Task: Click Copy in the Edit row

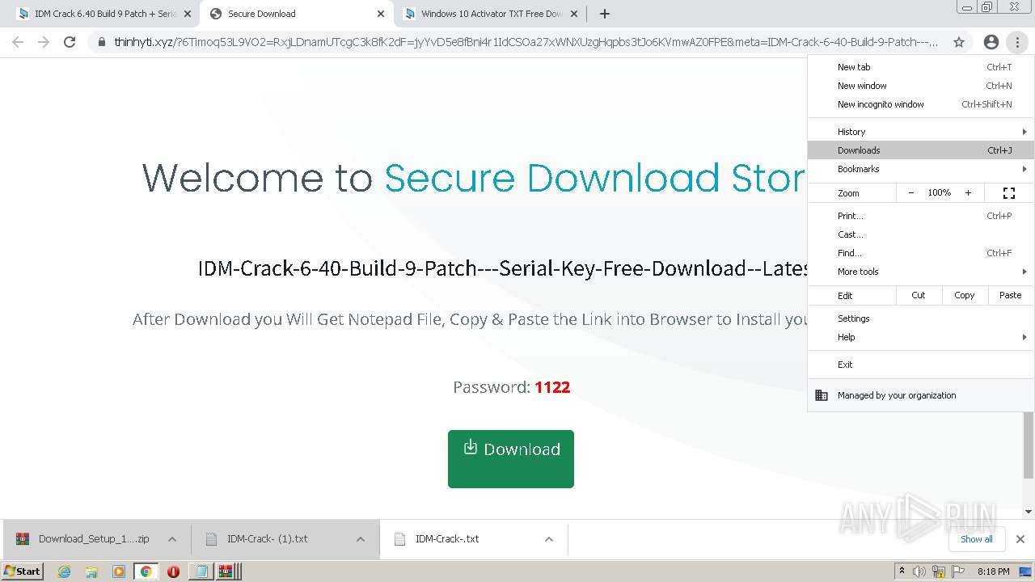Action: click(965, 295)
